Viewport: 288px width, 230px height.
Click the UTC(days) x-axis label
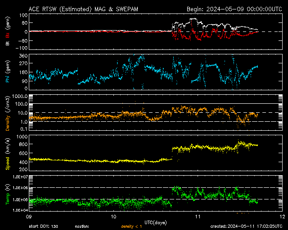coord(155,222)
